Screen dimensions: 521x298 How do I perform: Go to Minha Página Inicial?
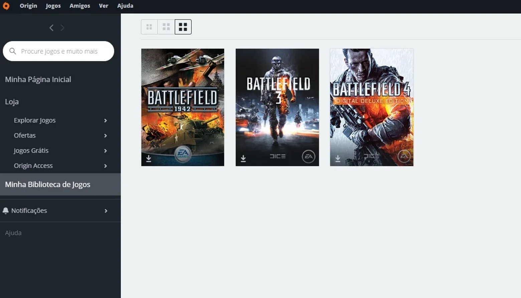point(38,79)
